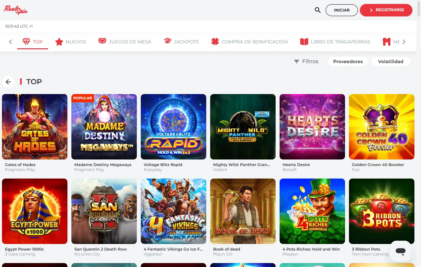The width and height of the screenshot is (421, 267).
Task: Click the 'San Quentin 2 Death Row' title
Action: click(100, 249)
